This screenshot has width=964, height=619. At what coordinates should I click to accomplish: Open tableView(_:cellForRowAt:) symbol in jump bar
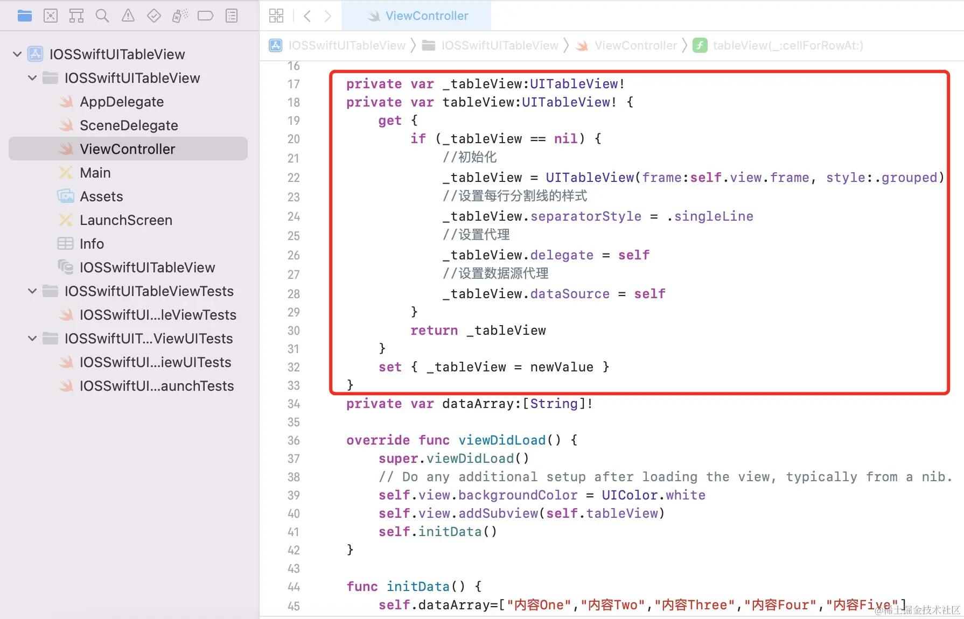(x=778, y=46)
